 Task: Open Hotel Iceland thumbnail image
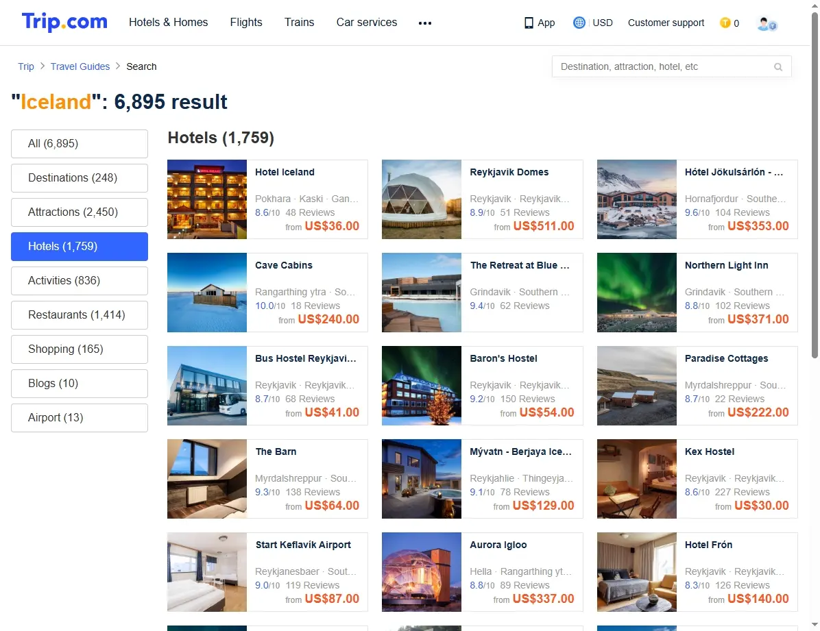point(207,199)
